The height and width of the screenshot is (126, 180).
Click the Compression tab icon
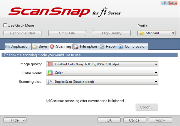point(121,47)
